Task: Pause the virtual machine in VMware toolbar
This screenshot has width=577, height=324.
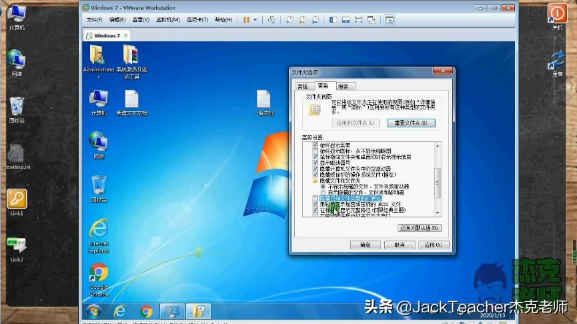Action: [246, 20]
